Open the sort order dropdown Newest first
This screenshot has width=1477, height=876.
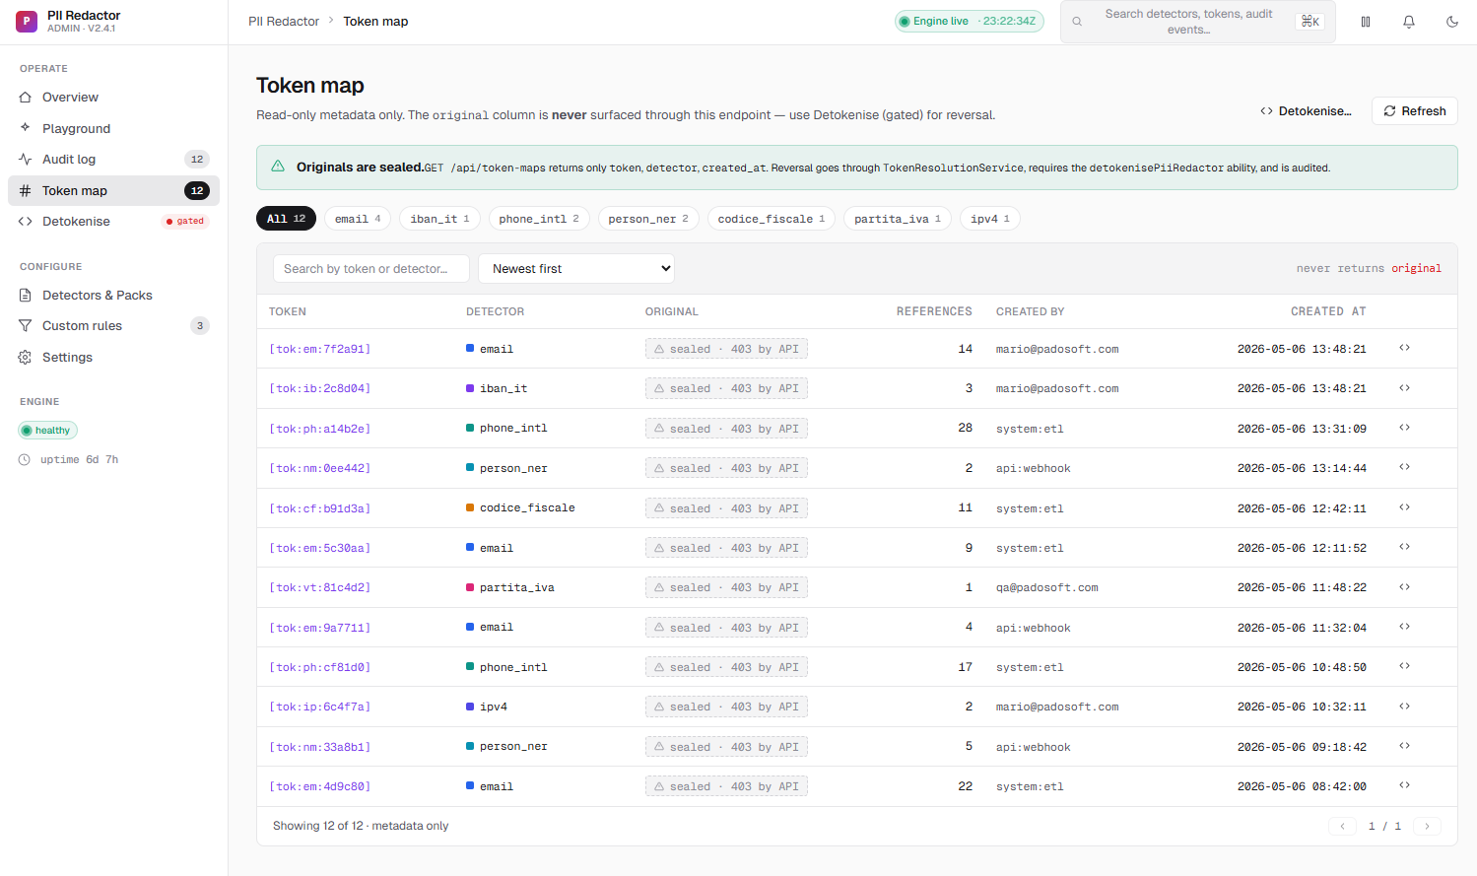(x=575, y=268)
